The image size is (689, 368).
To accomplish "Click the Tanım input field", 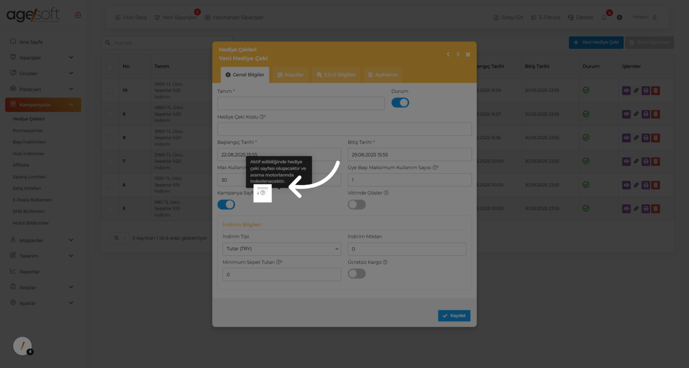I will [x=301, y=104].
